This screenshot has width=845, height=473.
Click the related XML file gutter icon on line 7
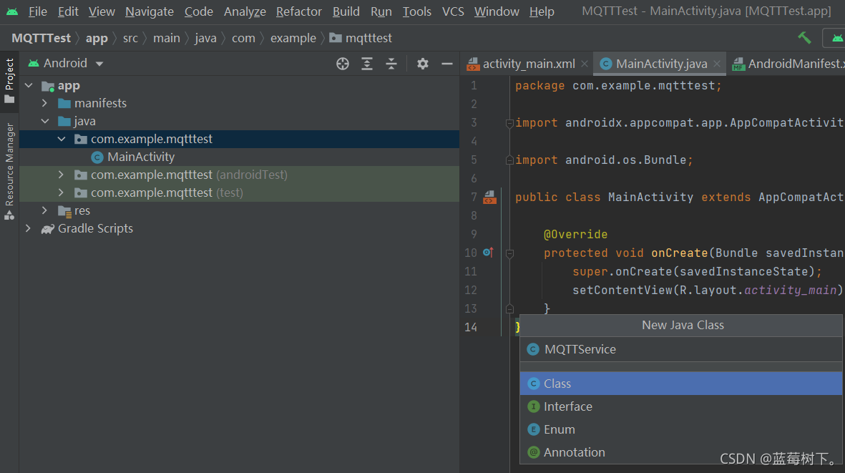[489, 198]
